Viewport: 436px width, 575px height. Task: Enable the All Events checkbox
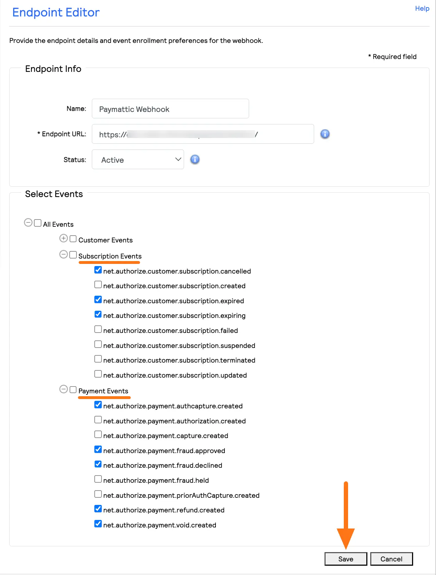pos(38,222)
